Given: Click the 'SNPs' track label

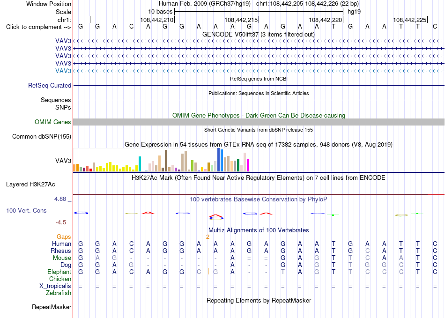Looking at the screenshot, I should (x=63, y=108).
